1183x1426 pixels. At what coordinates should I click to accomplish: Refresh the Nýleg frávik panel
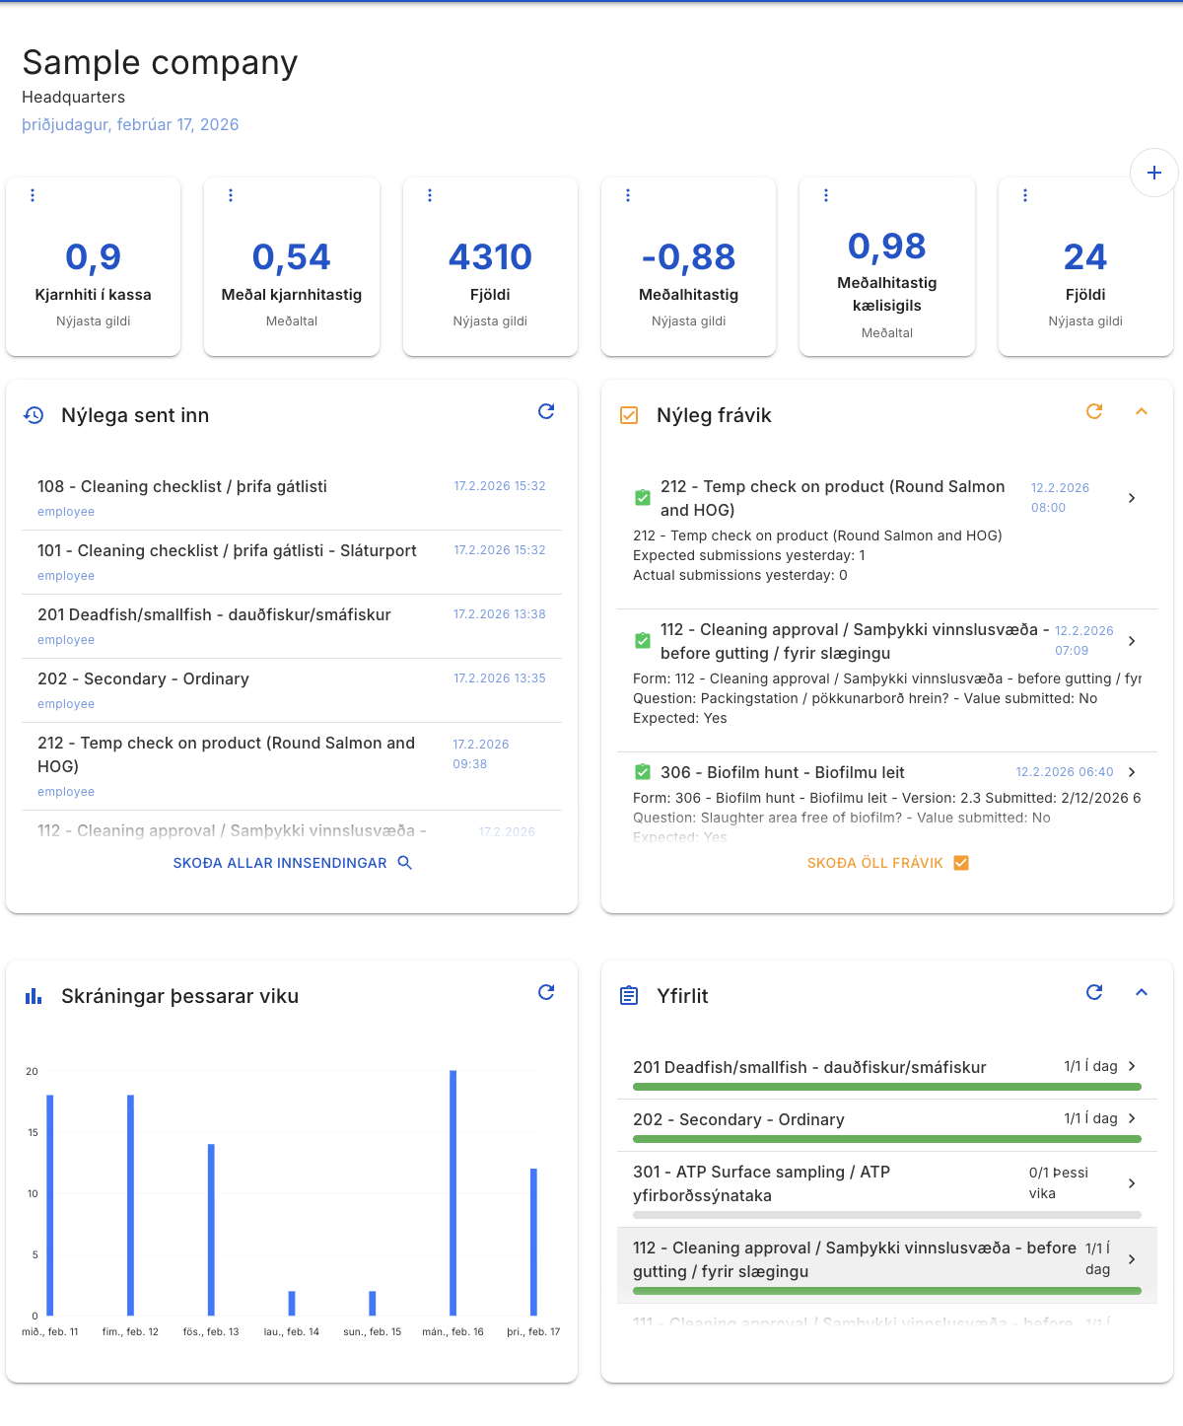tap(1094, 411)
